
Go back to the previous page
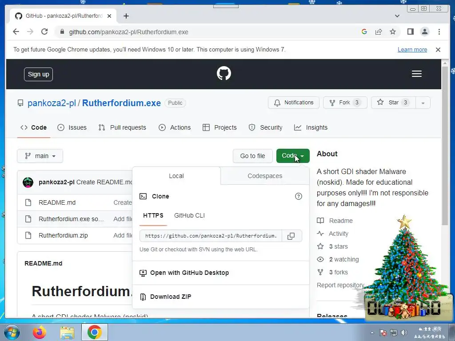16,32
